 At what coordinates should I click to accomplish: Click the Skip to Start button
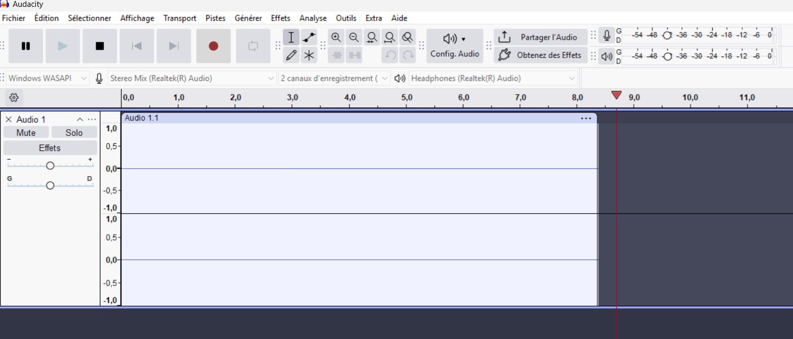point(136,46)
